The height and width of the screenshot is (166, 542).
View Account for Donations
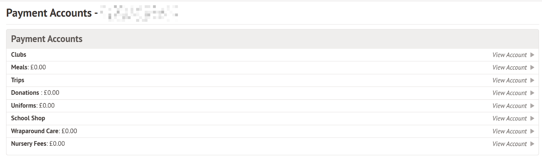[509, 93]
